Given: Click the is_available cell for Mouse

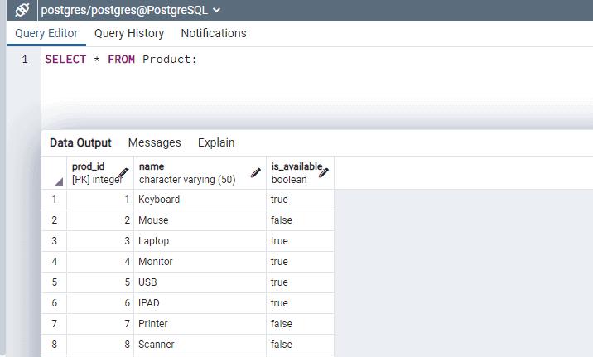Looking at the screenshot, I should click(300, 220).
